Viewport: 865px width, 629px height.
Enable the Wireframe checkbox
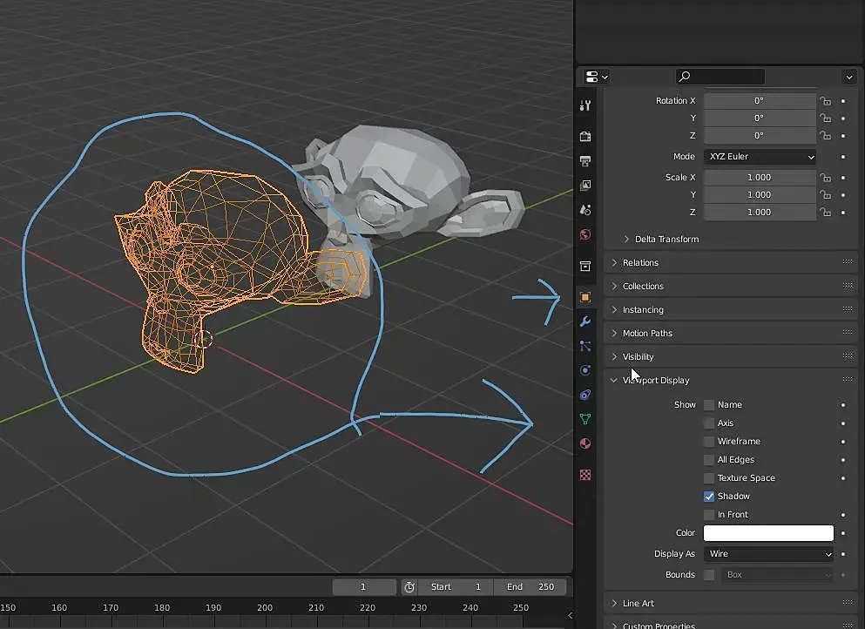pyautogui.click(x=709, y=442)
